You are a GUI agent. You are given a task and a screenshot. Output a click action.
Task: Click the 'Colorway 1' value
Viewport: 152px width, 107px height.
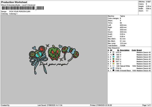(x=13, y=14)
